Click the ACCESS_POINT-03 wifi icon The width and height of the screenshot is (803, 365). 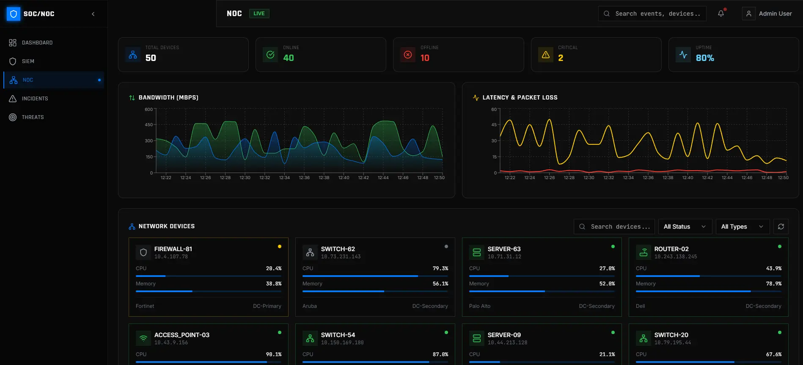click(x=143, y=338)
